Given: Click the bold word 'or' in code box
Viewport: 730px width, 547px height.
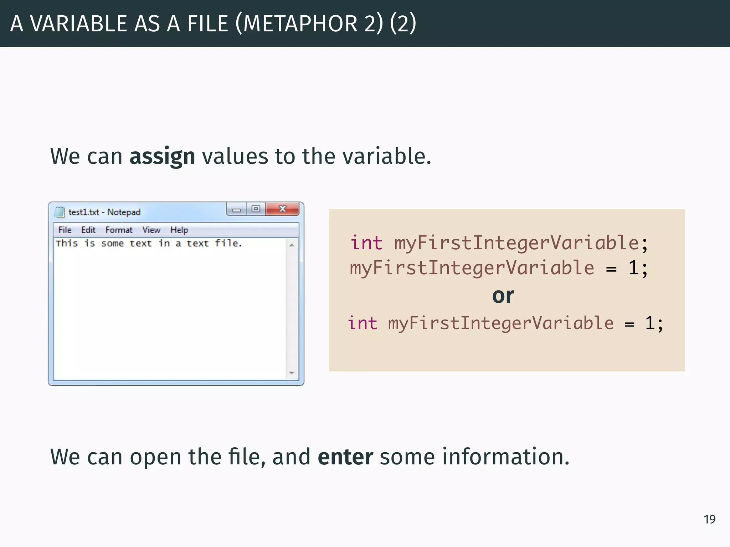Looking at the screenshot, I should click(x=503, y=296).
